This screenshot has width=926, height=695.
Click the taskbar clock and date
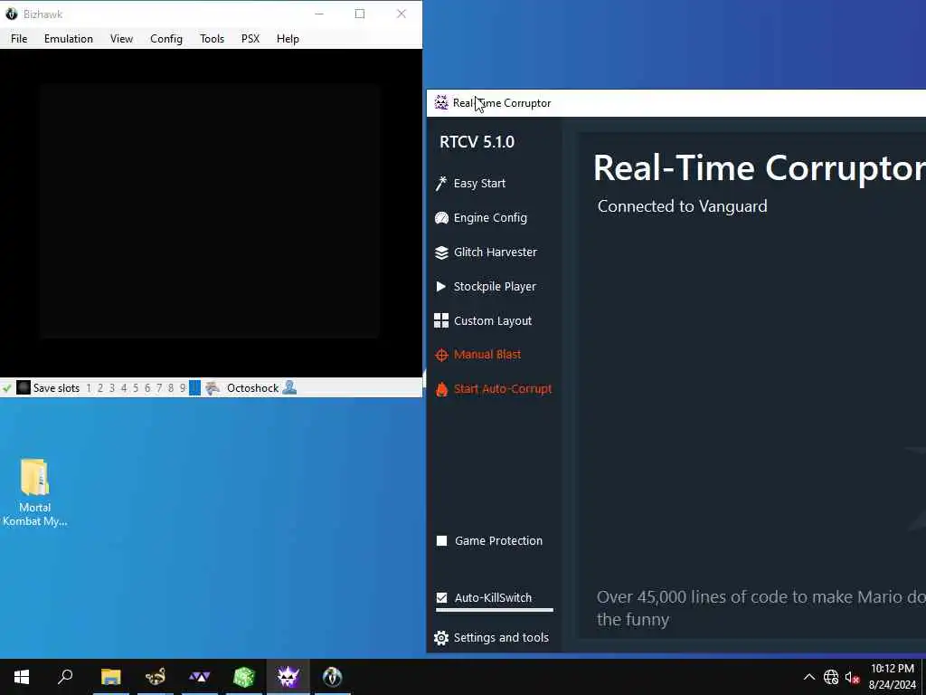pos(893,677)
